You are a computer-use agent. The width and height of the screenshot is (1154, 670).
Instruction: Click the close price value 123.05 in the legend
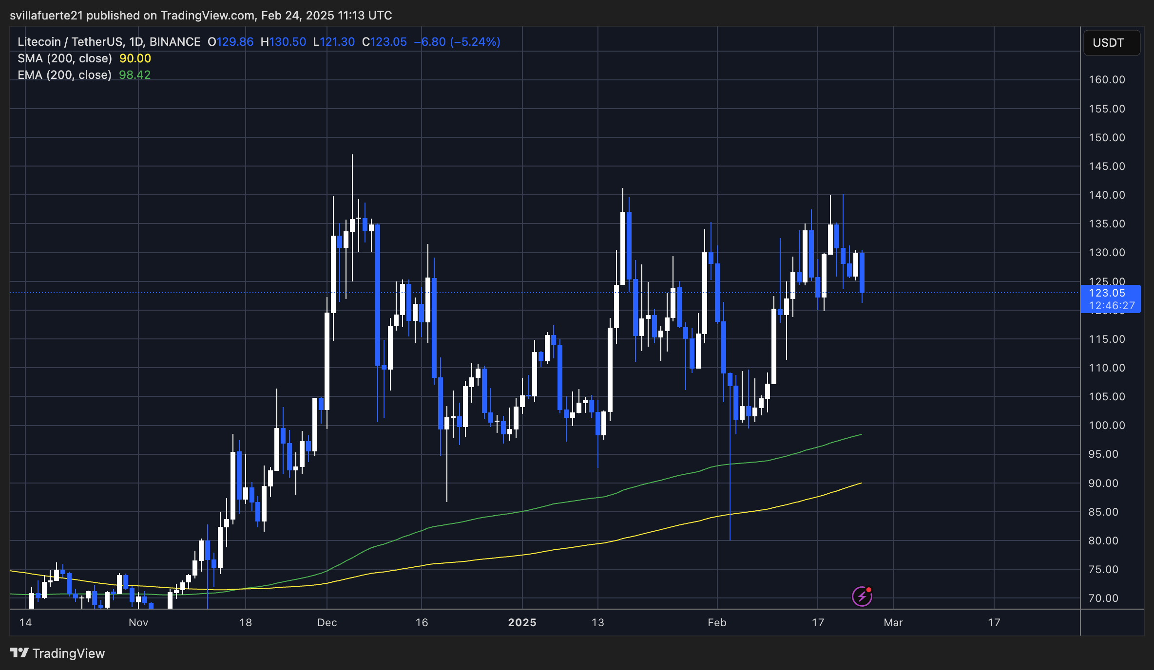(388, 42)
